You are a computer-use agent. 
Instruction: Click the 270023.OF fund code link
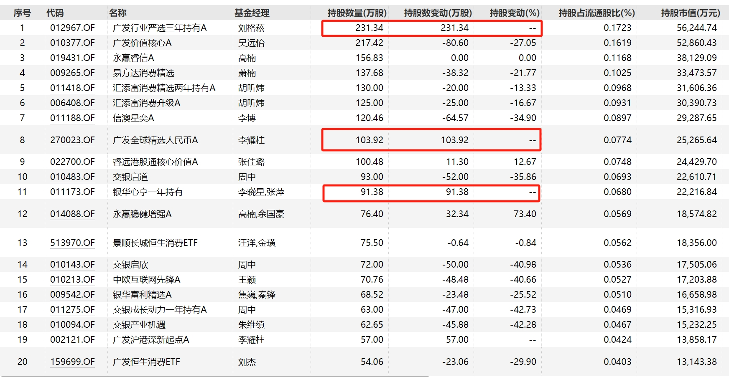pyautogui.click(x=72, y=140)
